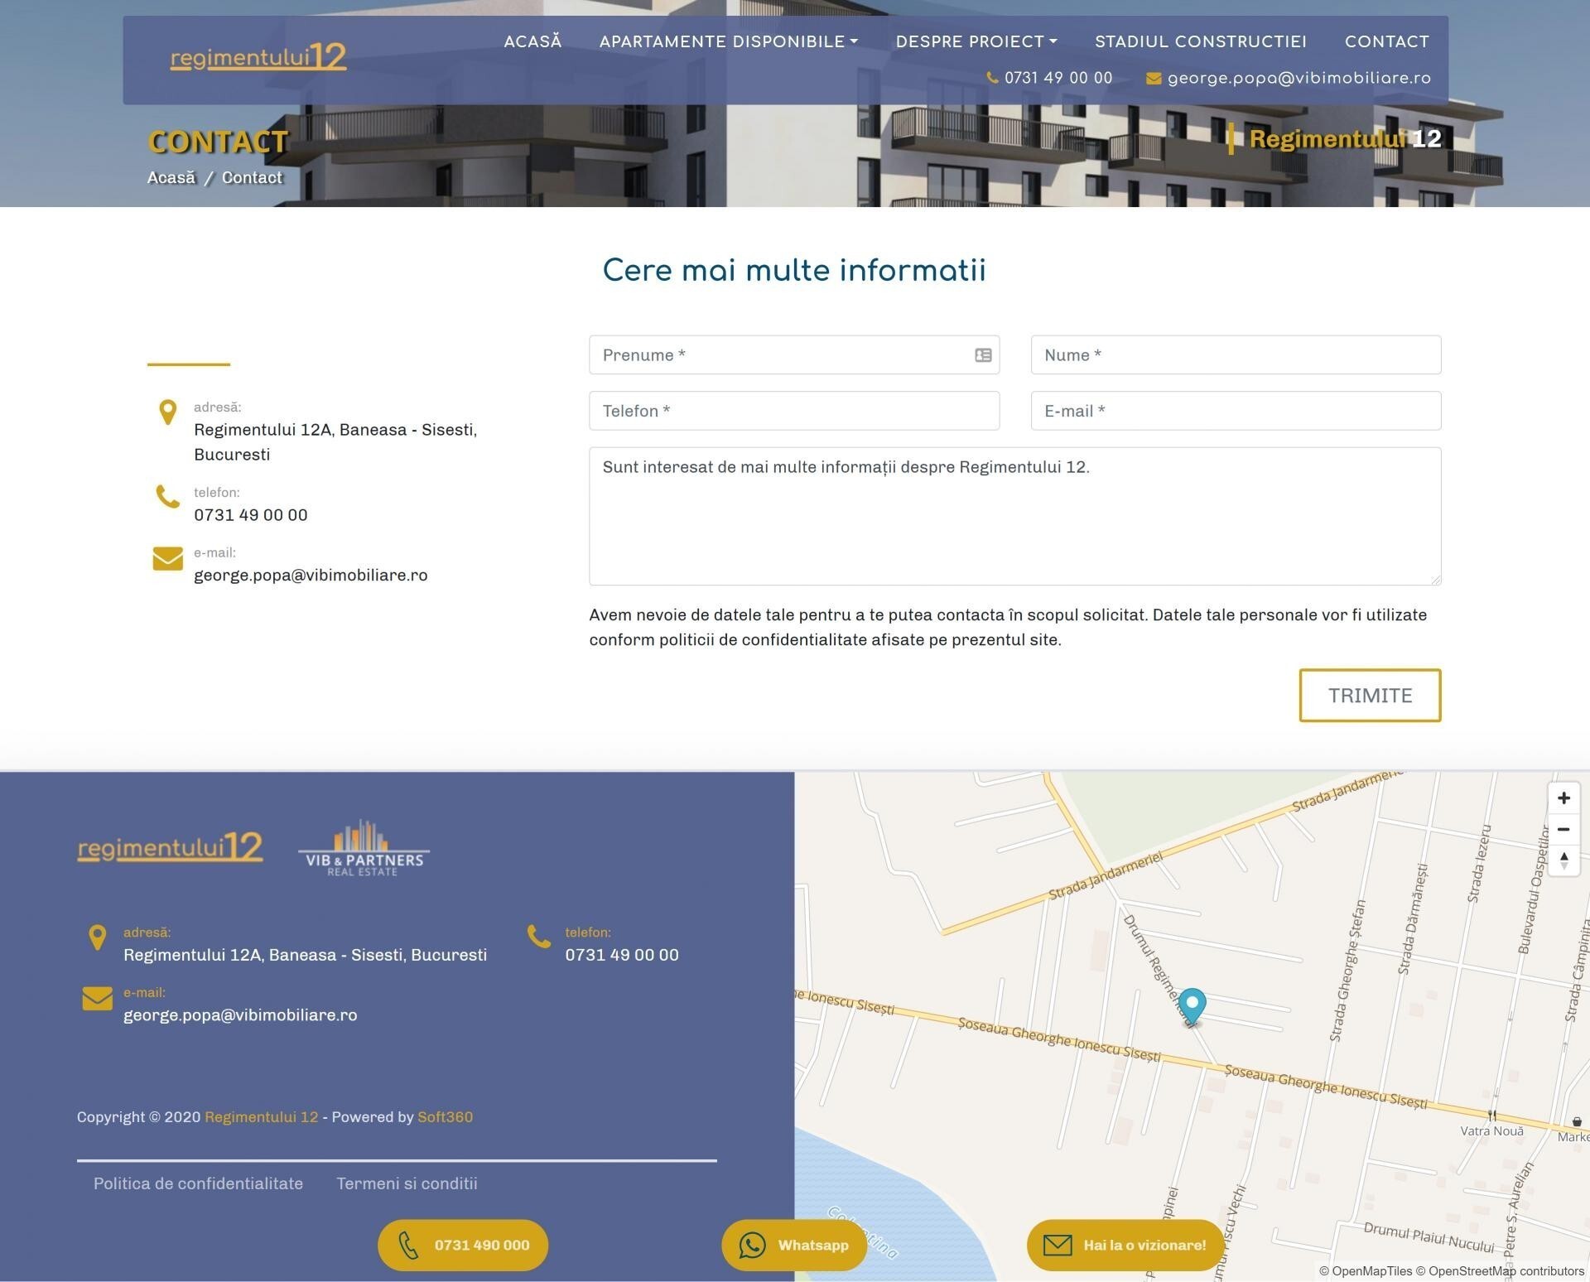Click the map zoom in plus button
Image resolution: width=1590 pixels, height=1282 pixels.
click(1563, 798)
